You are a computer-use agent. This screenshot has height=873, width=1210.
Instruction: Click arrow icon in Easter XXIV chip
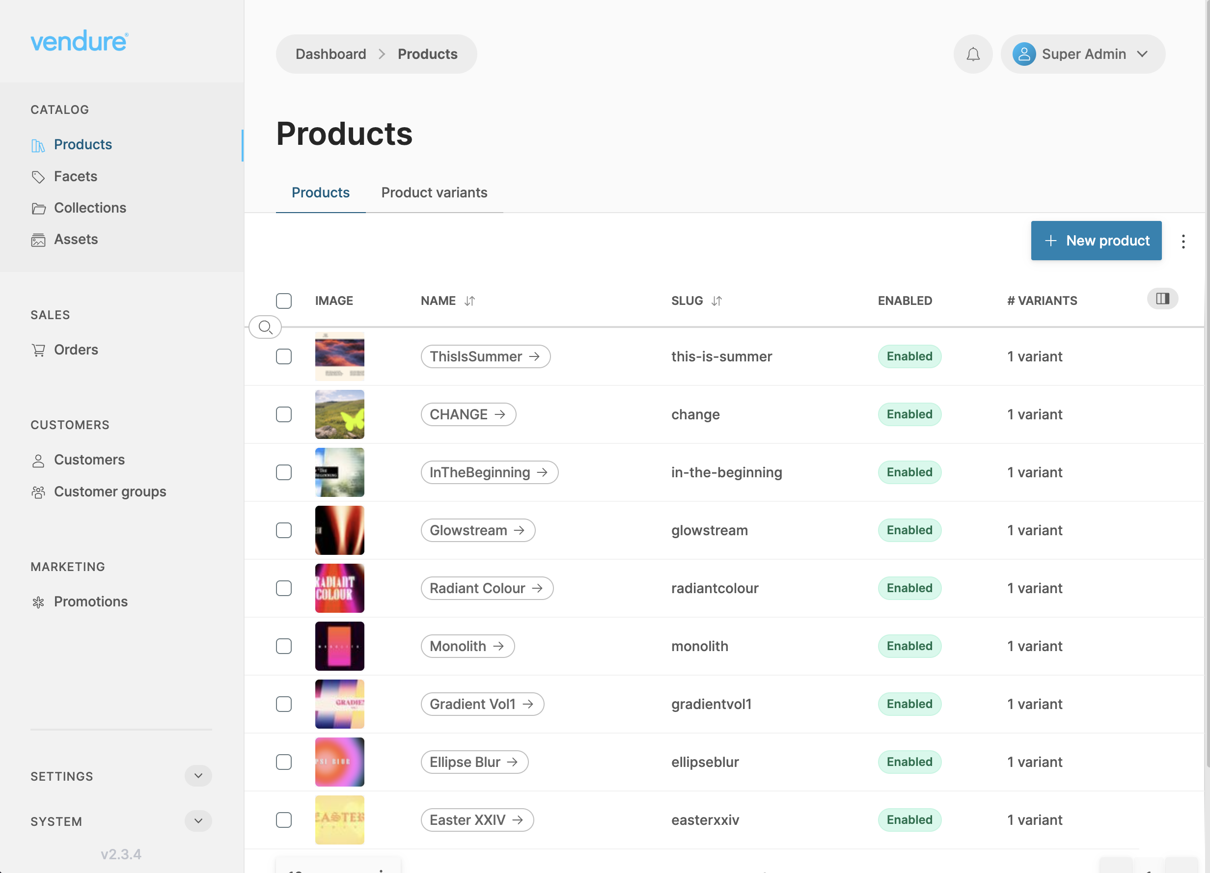(x=518, y=820)
